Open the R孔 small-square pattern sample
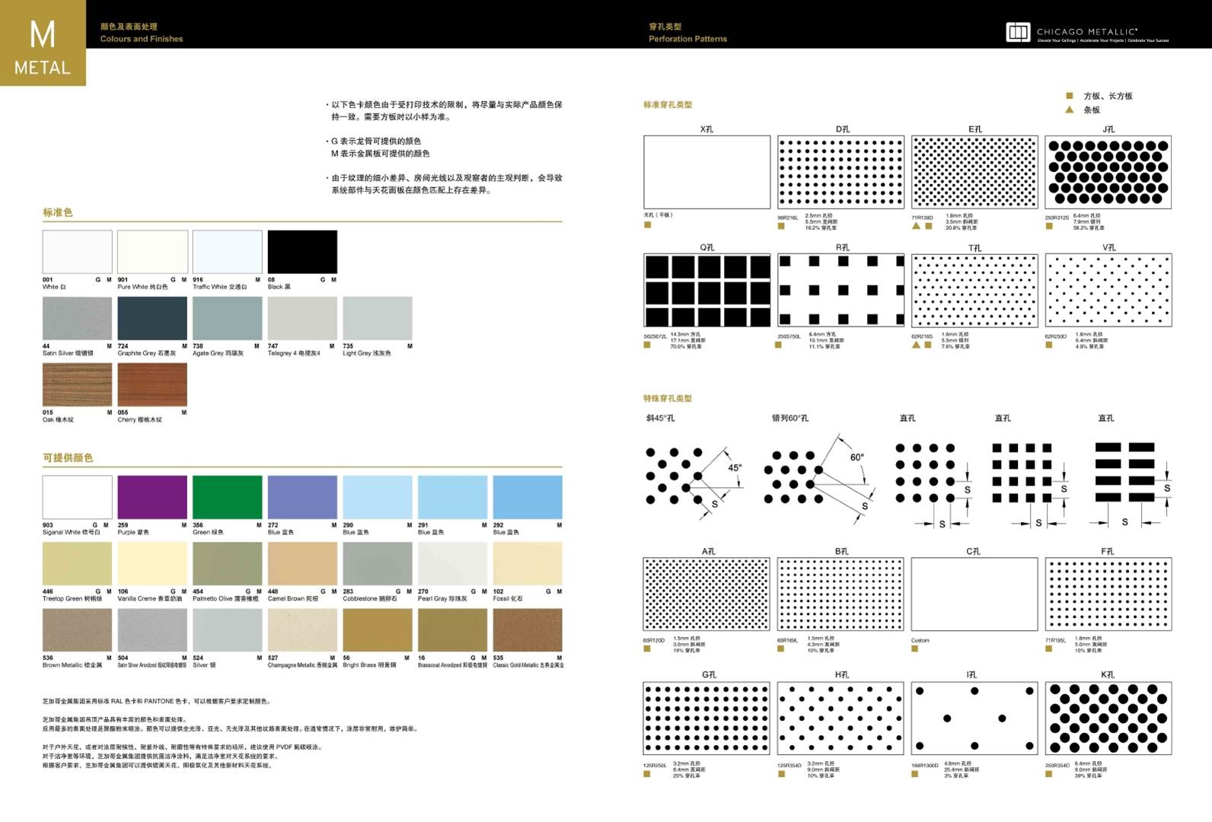The image size is (1212, 822). point(841,290)
